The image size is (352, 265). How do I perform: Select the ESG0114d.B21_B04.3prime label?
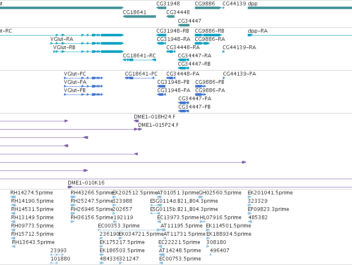click(x=184, y=201)
